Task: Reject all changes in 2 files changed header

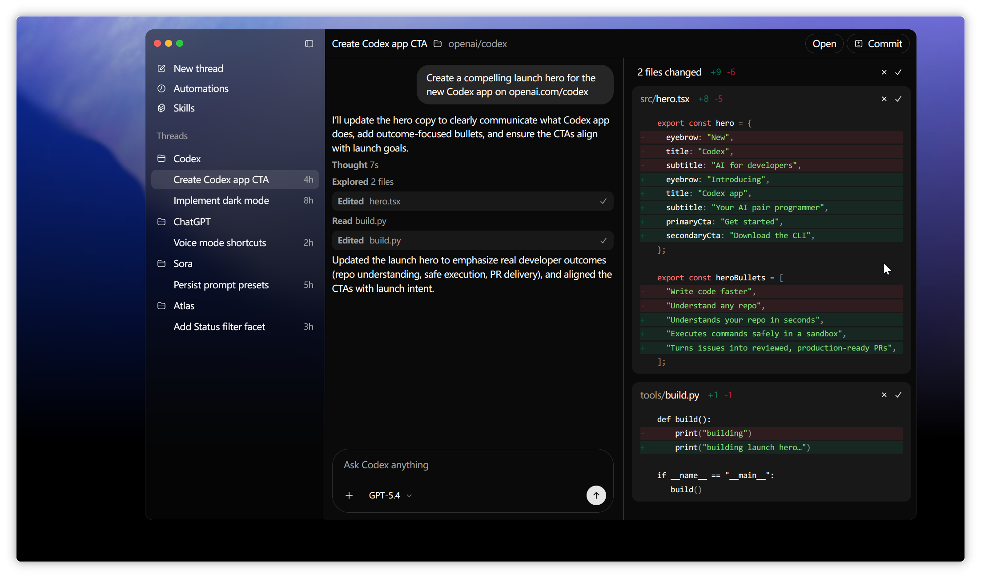Action: point(884,72)
